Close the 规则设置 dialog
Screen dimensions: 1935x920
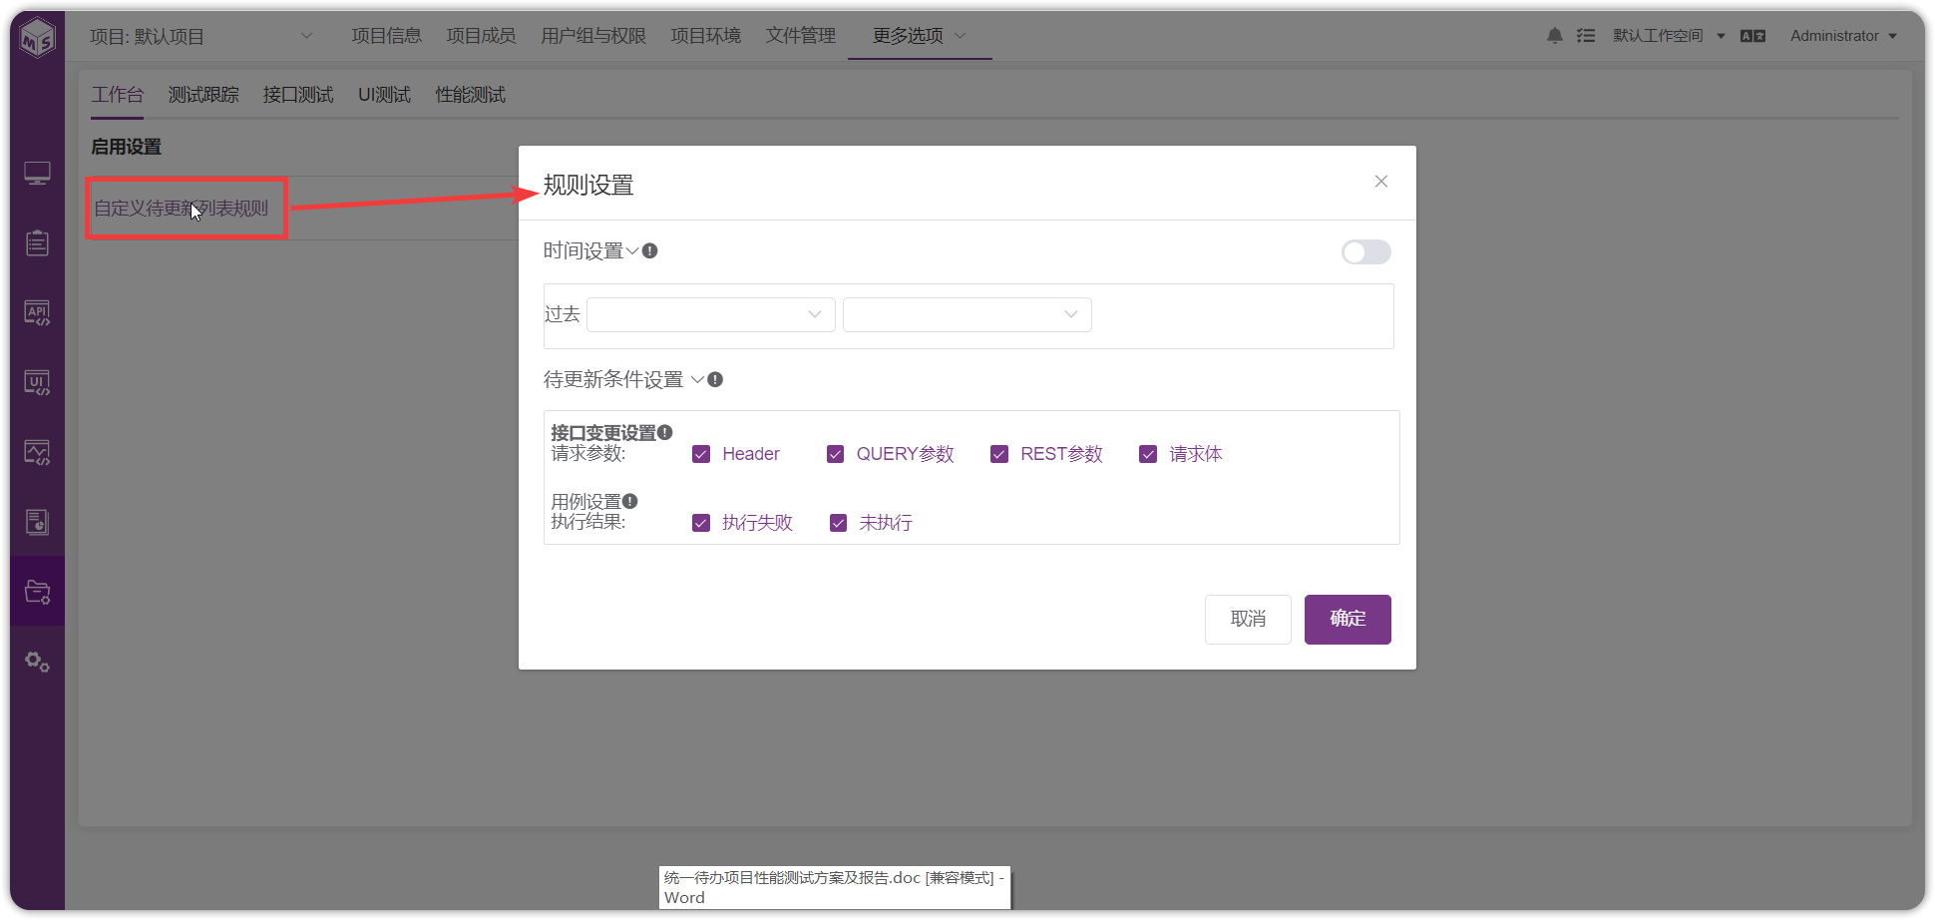(1381, 182)
